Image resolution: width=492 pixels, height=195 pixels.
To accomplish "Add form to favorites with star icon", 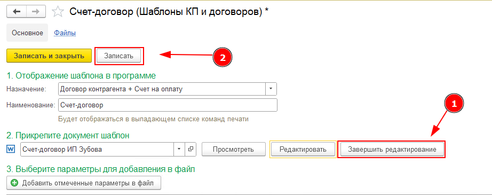I will pyautogui.click(x=58, y=12).
